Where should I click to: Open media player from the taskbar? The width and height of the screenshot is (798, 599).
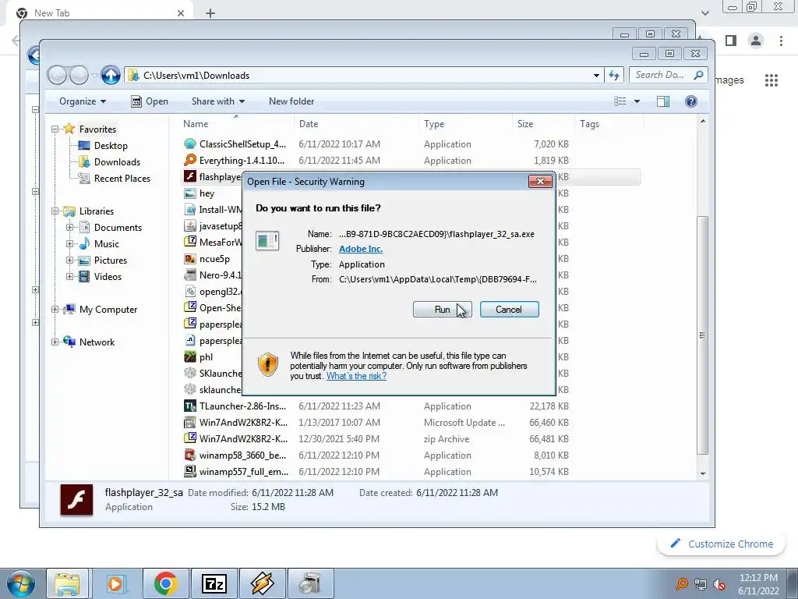[x=115, y=583]
